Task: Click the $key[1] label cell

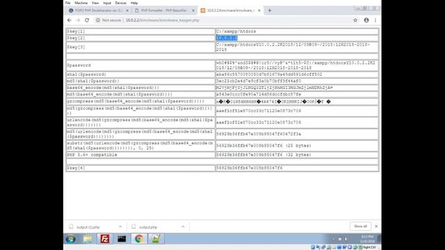Action: point(140,31)
